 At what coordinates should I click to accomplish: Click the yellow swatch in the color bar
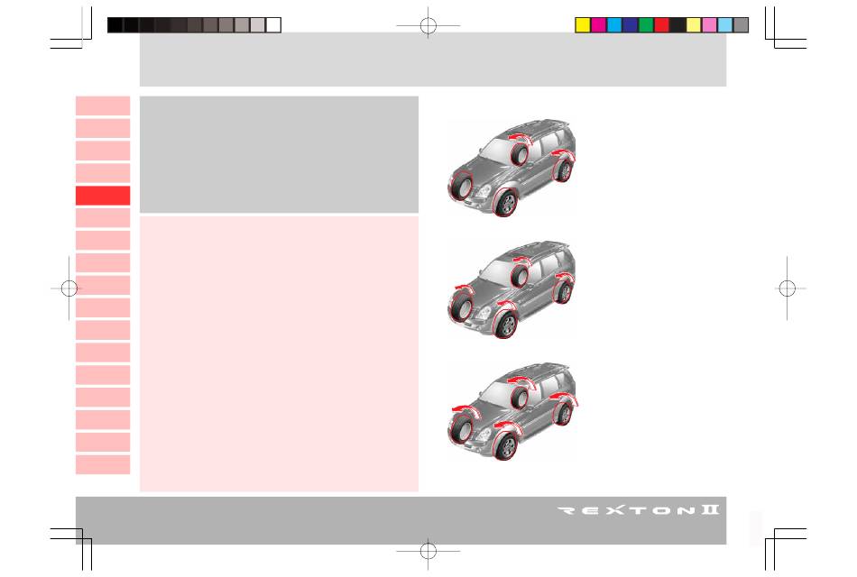point(583,25)
